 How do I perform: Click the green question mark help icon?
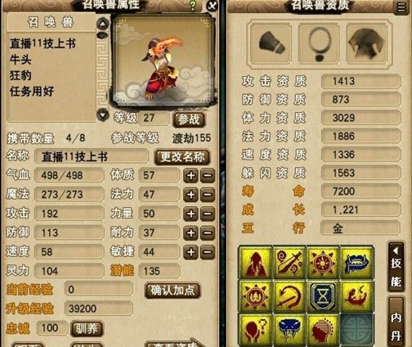click(193, 6)
